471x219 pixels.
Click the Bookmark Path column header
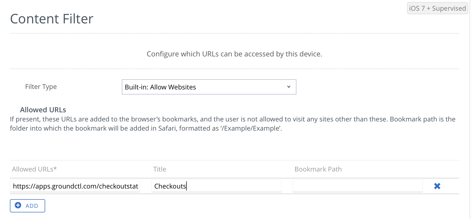click(x=318, y=169)
